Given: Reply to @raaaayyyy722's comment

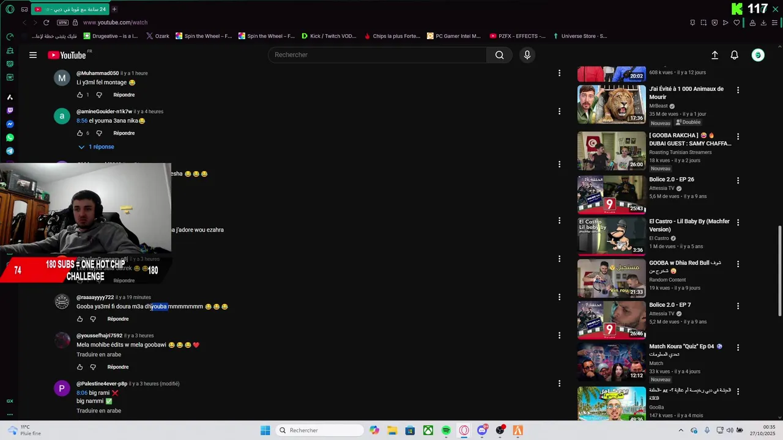Looking at the screenshot, I should (117, 319).
